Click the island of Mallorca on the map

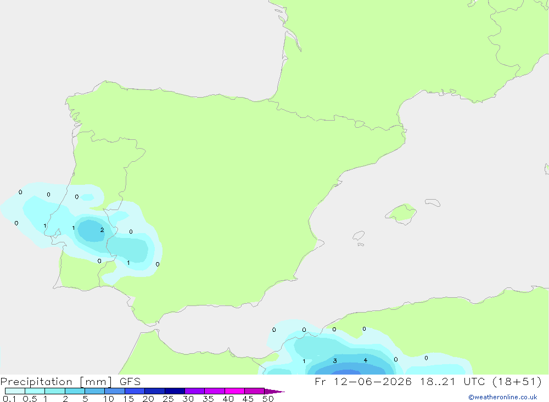(x=402, y=213)
